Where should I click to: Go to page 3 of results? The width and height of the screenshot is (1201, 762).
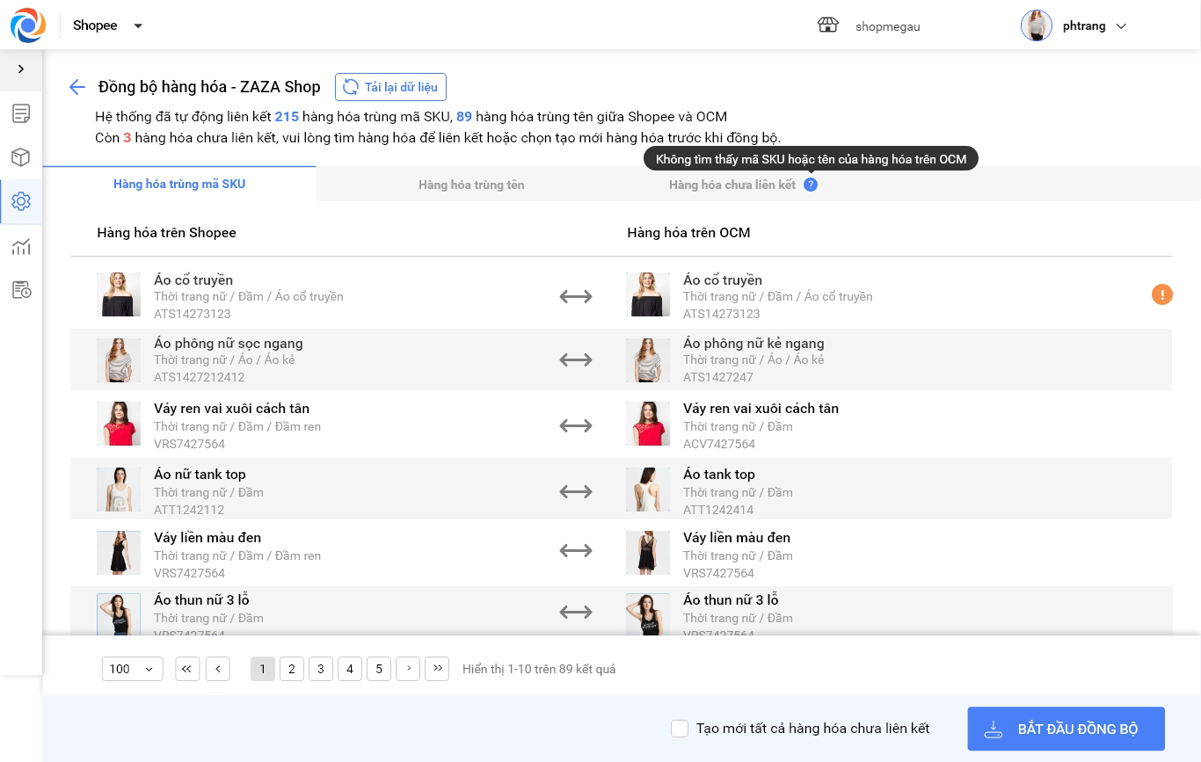click(321, 669)
